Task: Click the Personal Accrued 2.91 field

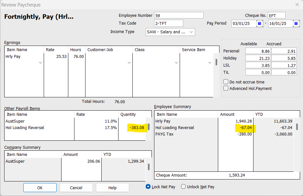Action: [284, 51]
